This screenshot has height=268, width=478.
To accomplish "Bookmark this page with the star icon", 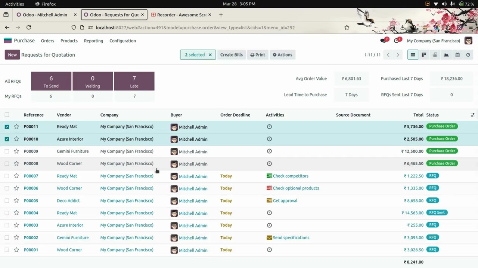I will pos(347,27).
